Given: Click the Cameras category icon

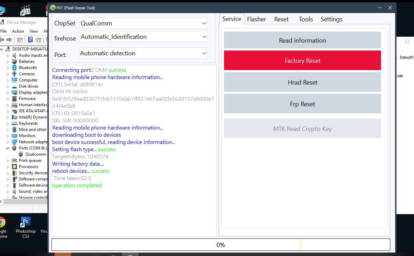Looking at the screenshot, I should pyautogui.click(x=14, y=74).
